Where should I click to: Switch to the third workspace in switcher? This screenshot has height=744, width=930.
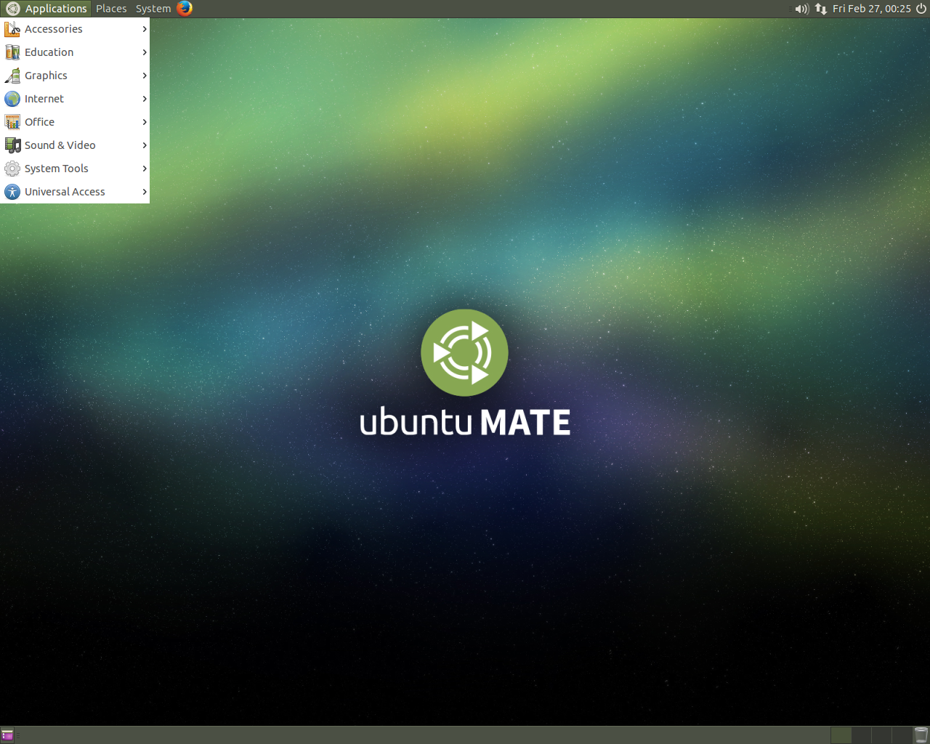tap(881, 735)
